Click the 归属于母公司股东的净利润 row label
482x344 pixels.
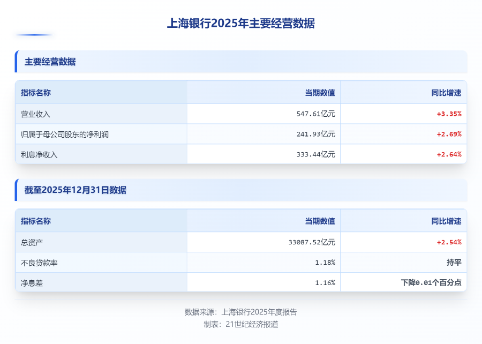pyautogui.click(x=65, y=134)
